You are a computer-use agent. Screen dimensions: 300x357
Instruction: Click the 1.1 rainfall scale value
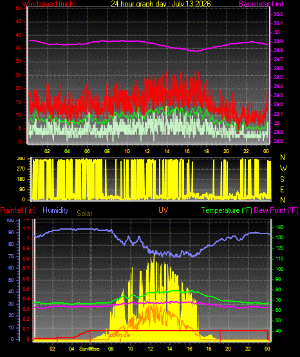26,228
